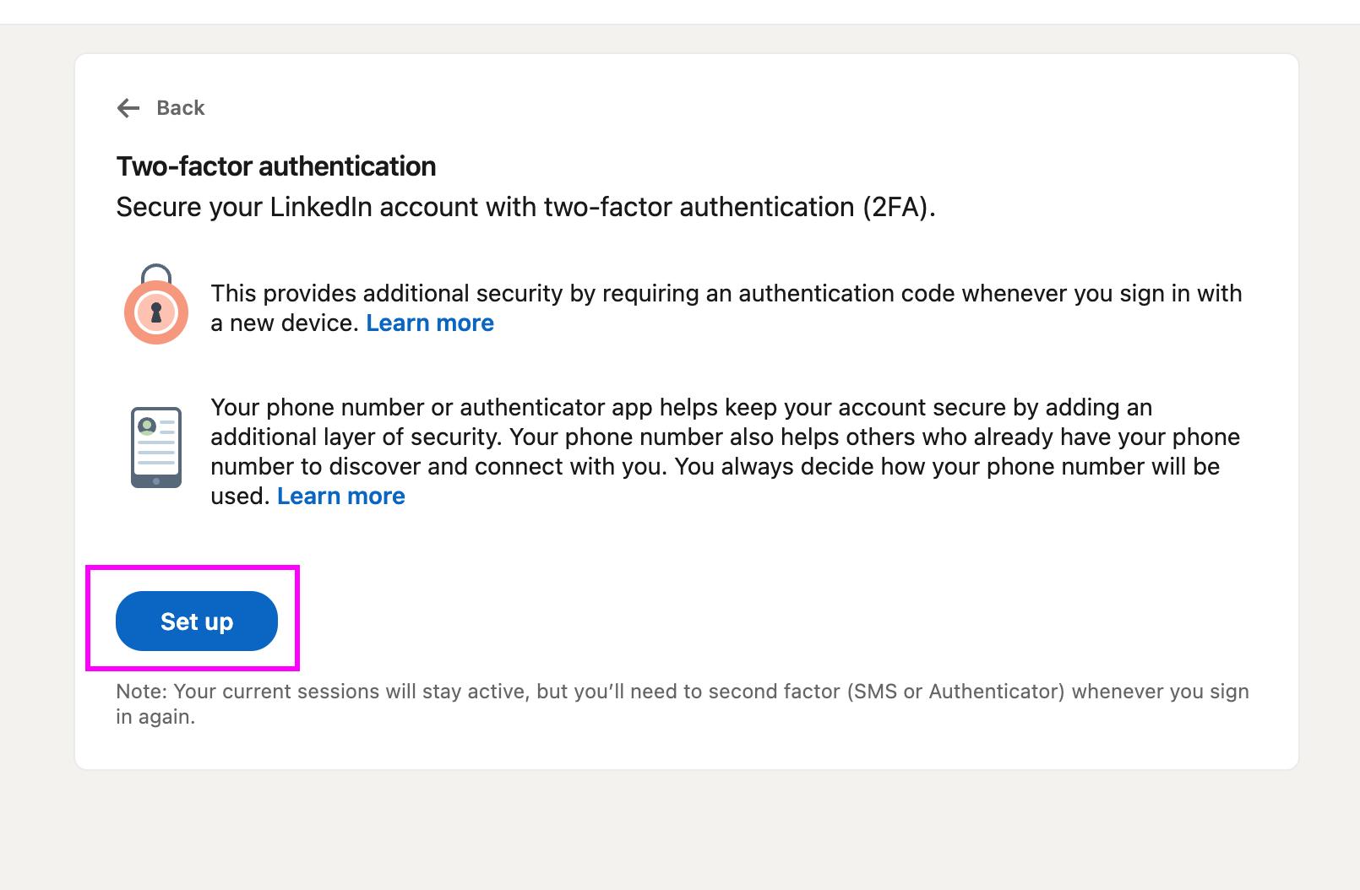Open Learn more about phone number usage
This screenshot has height=890, width=1360.
coord(340,496)
